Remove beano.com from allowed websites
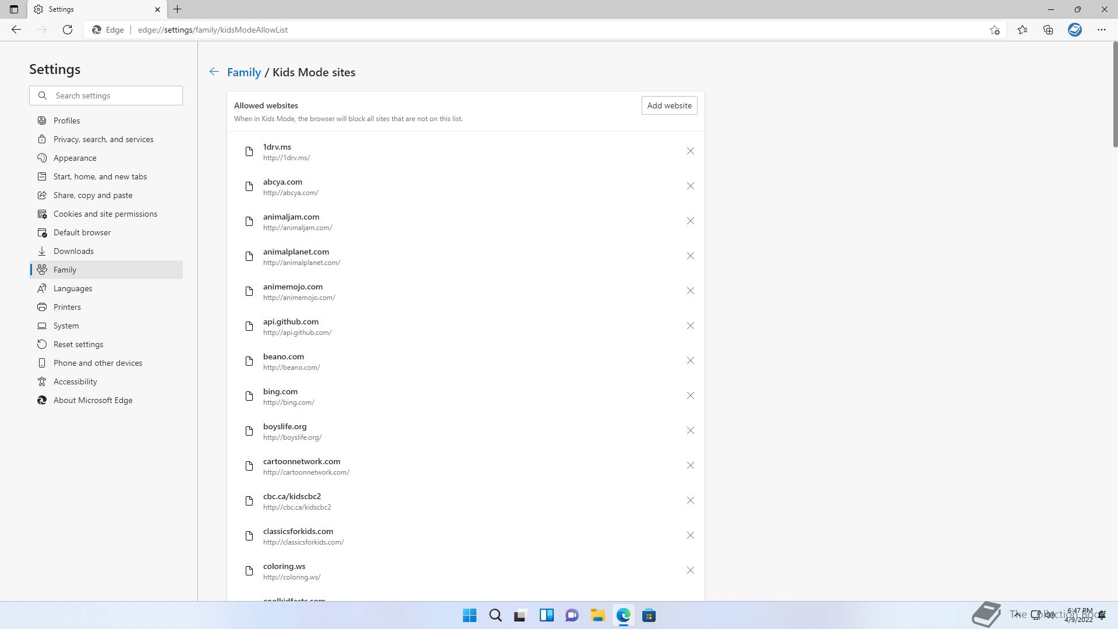 (690, 361)
